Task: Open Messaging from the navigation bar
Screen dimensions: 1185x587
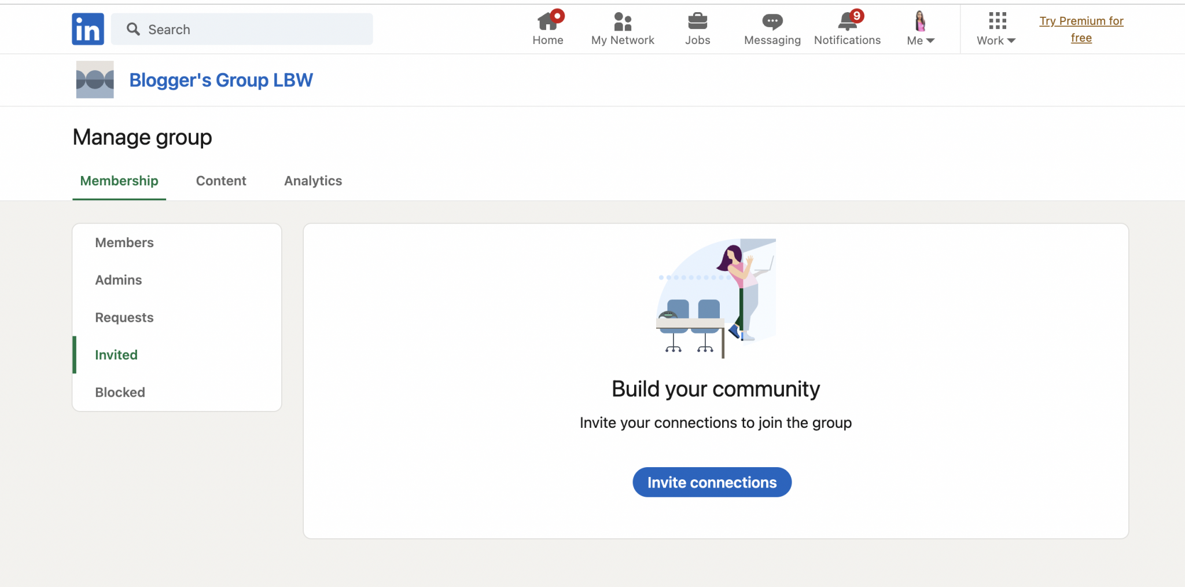Action: pos(772,22)
